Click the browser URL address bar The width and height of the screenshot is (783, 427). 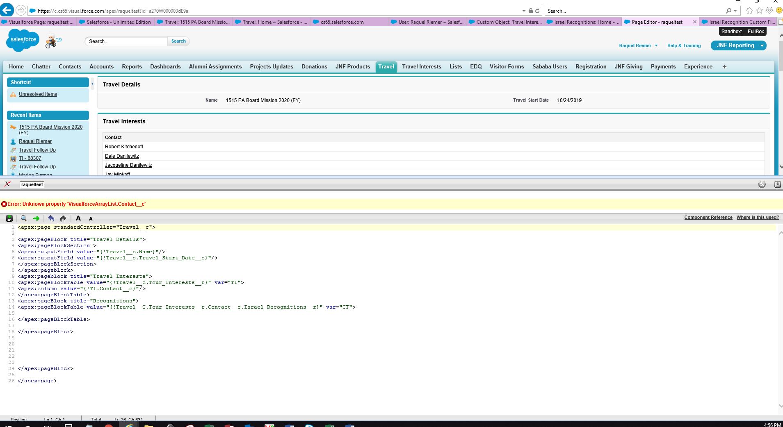[275, 11]
